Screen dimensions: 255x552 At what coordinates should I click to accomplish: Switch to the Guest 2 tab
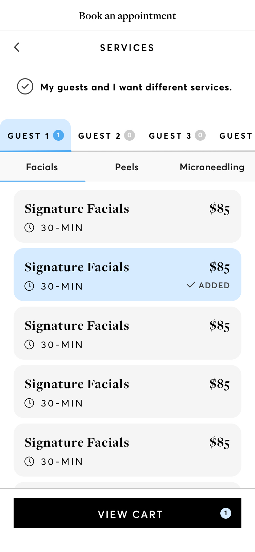pos(106,135)
